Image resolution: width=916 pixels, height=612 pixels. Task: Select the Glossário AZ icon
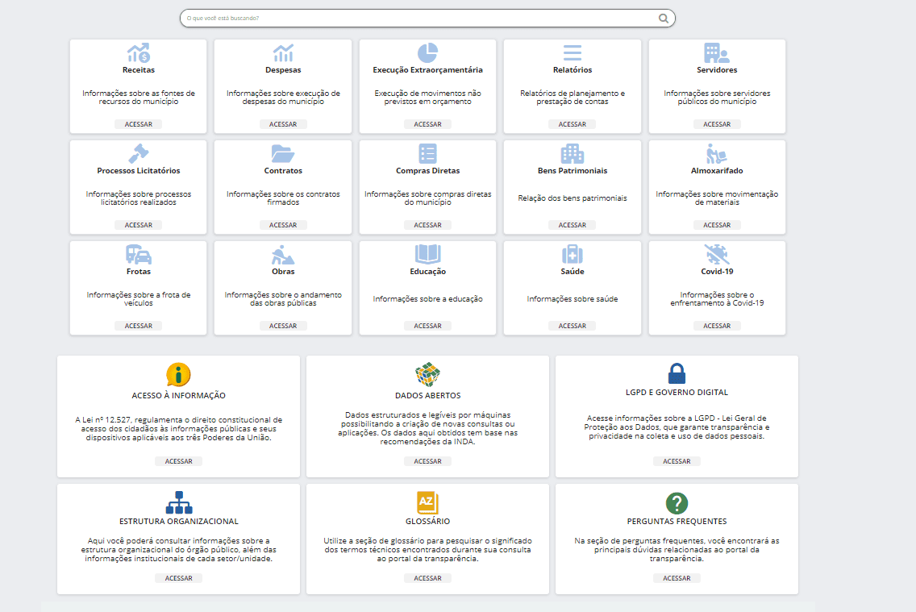(427, 502)
